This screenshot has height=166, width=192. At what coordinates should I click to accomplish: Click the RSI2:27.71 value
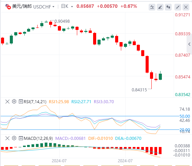point(81,102)
